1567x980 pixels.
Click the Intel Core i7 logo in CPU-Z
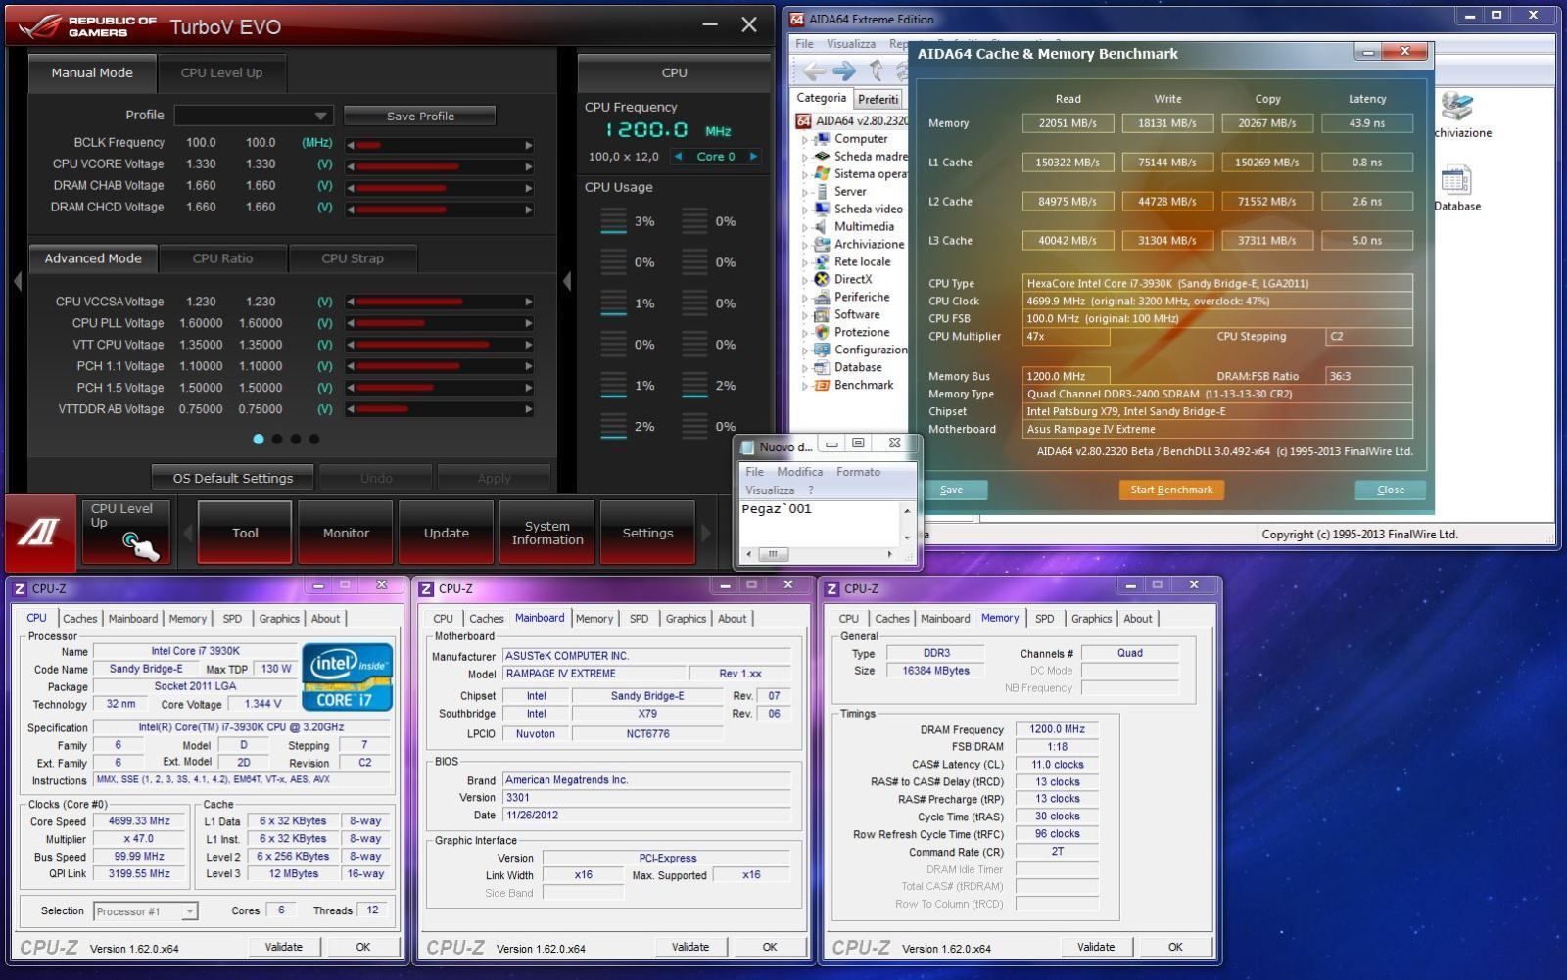[348, 677]
